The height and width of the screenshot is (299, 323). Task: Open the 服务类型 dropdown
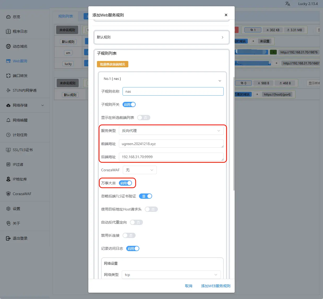pos(171,131)
